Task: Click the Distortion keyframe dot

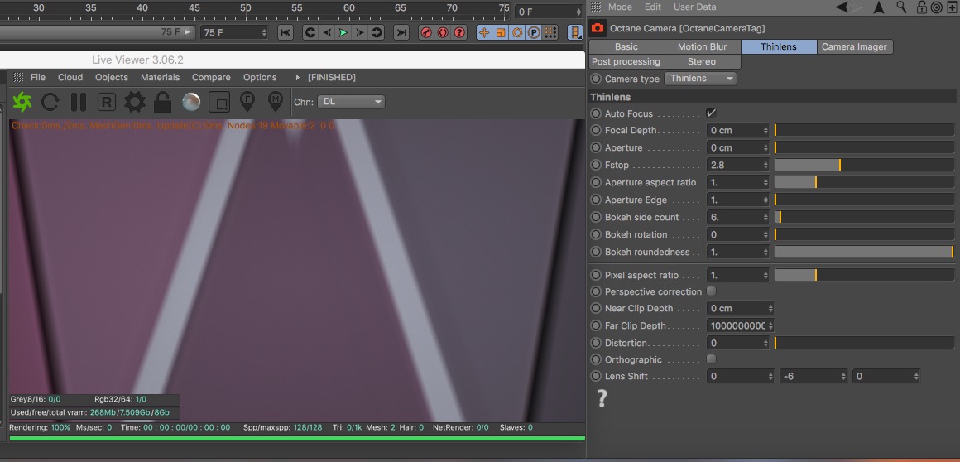Action: coord(596,343)
